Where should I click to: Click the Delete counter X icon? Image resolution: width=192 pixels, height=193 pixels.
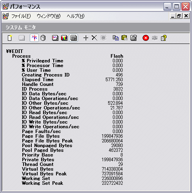[94, 38]
